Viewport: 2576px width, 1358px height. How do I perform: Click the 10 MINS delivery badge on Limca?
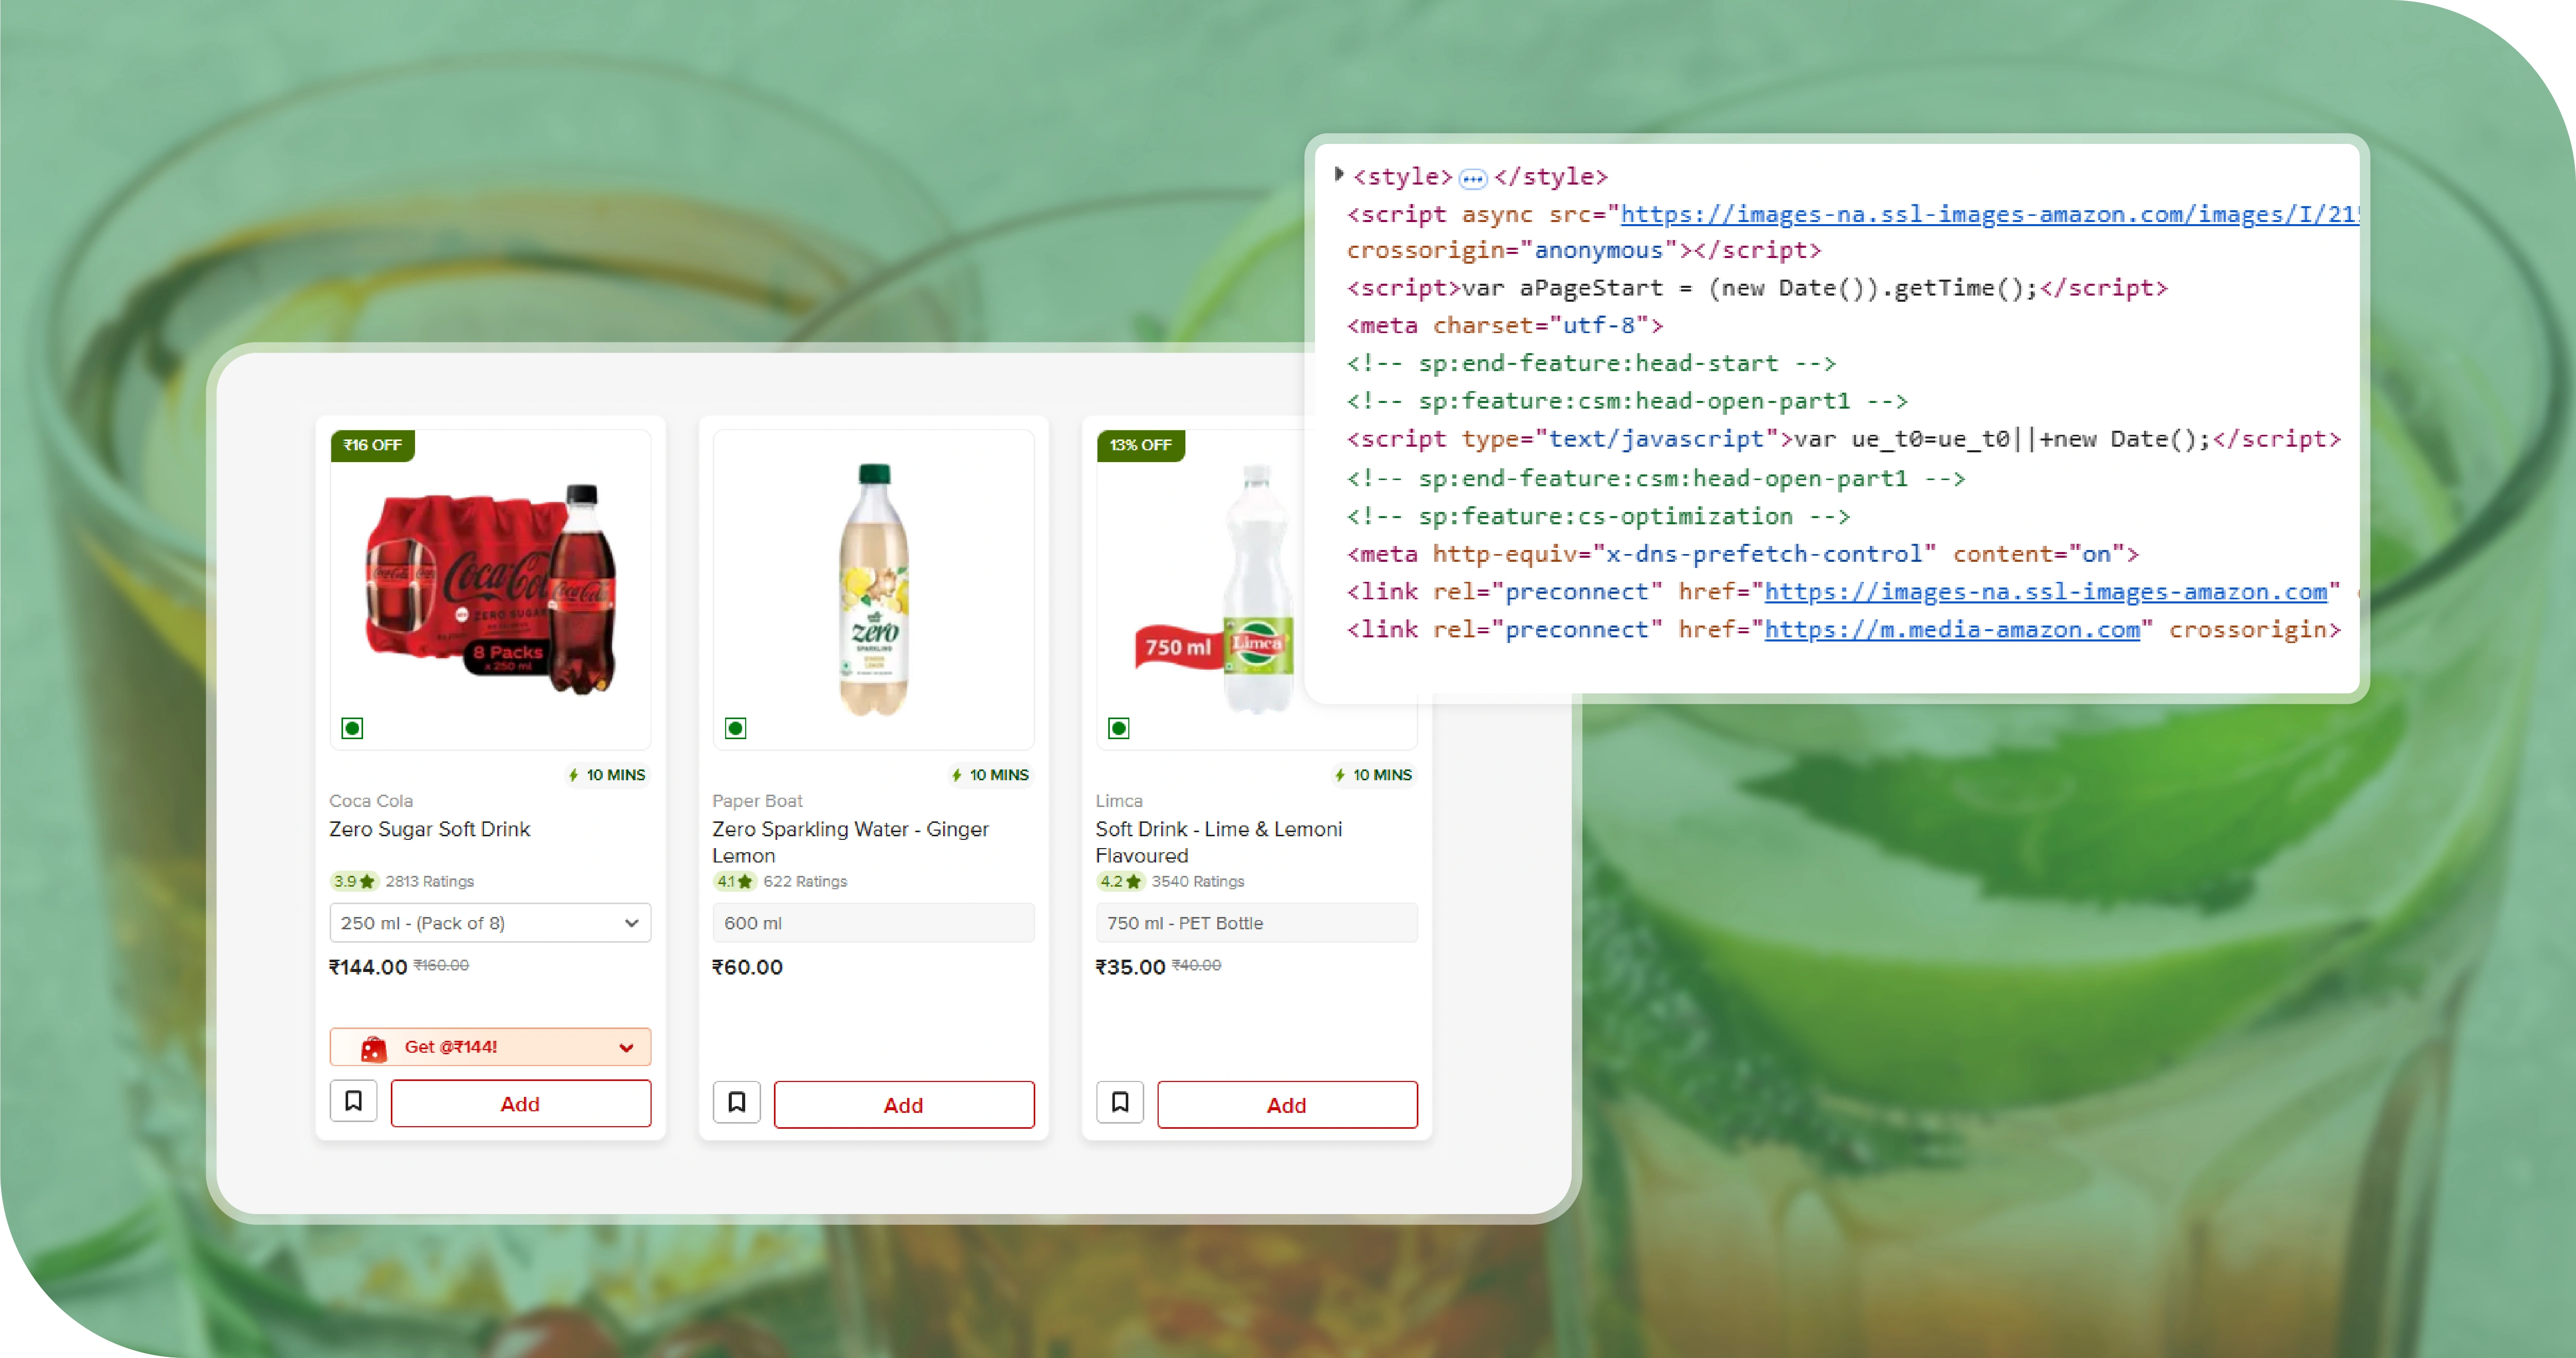1374,776
